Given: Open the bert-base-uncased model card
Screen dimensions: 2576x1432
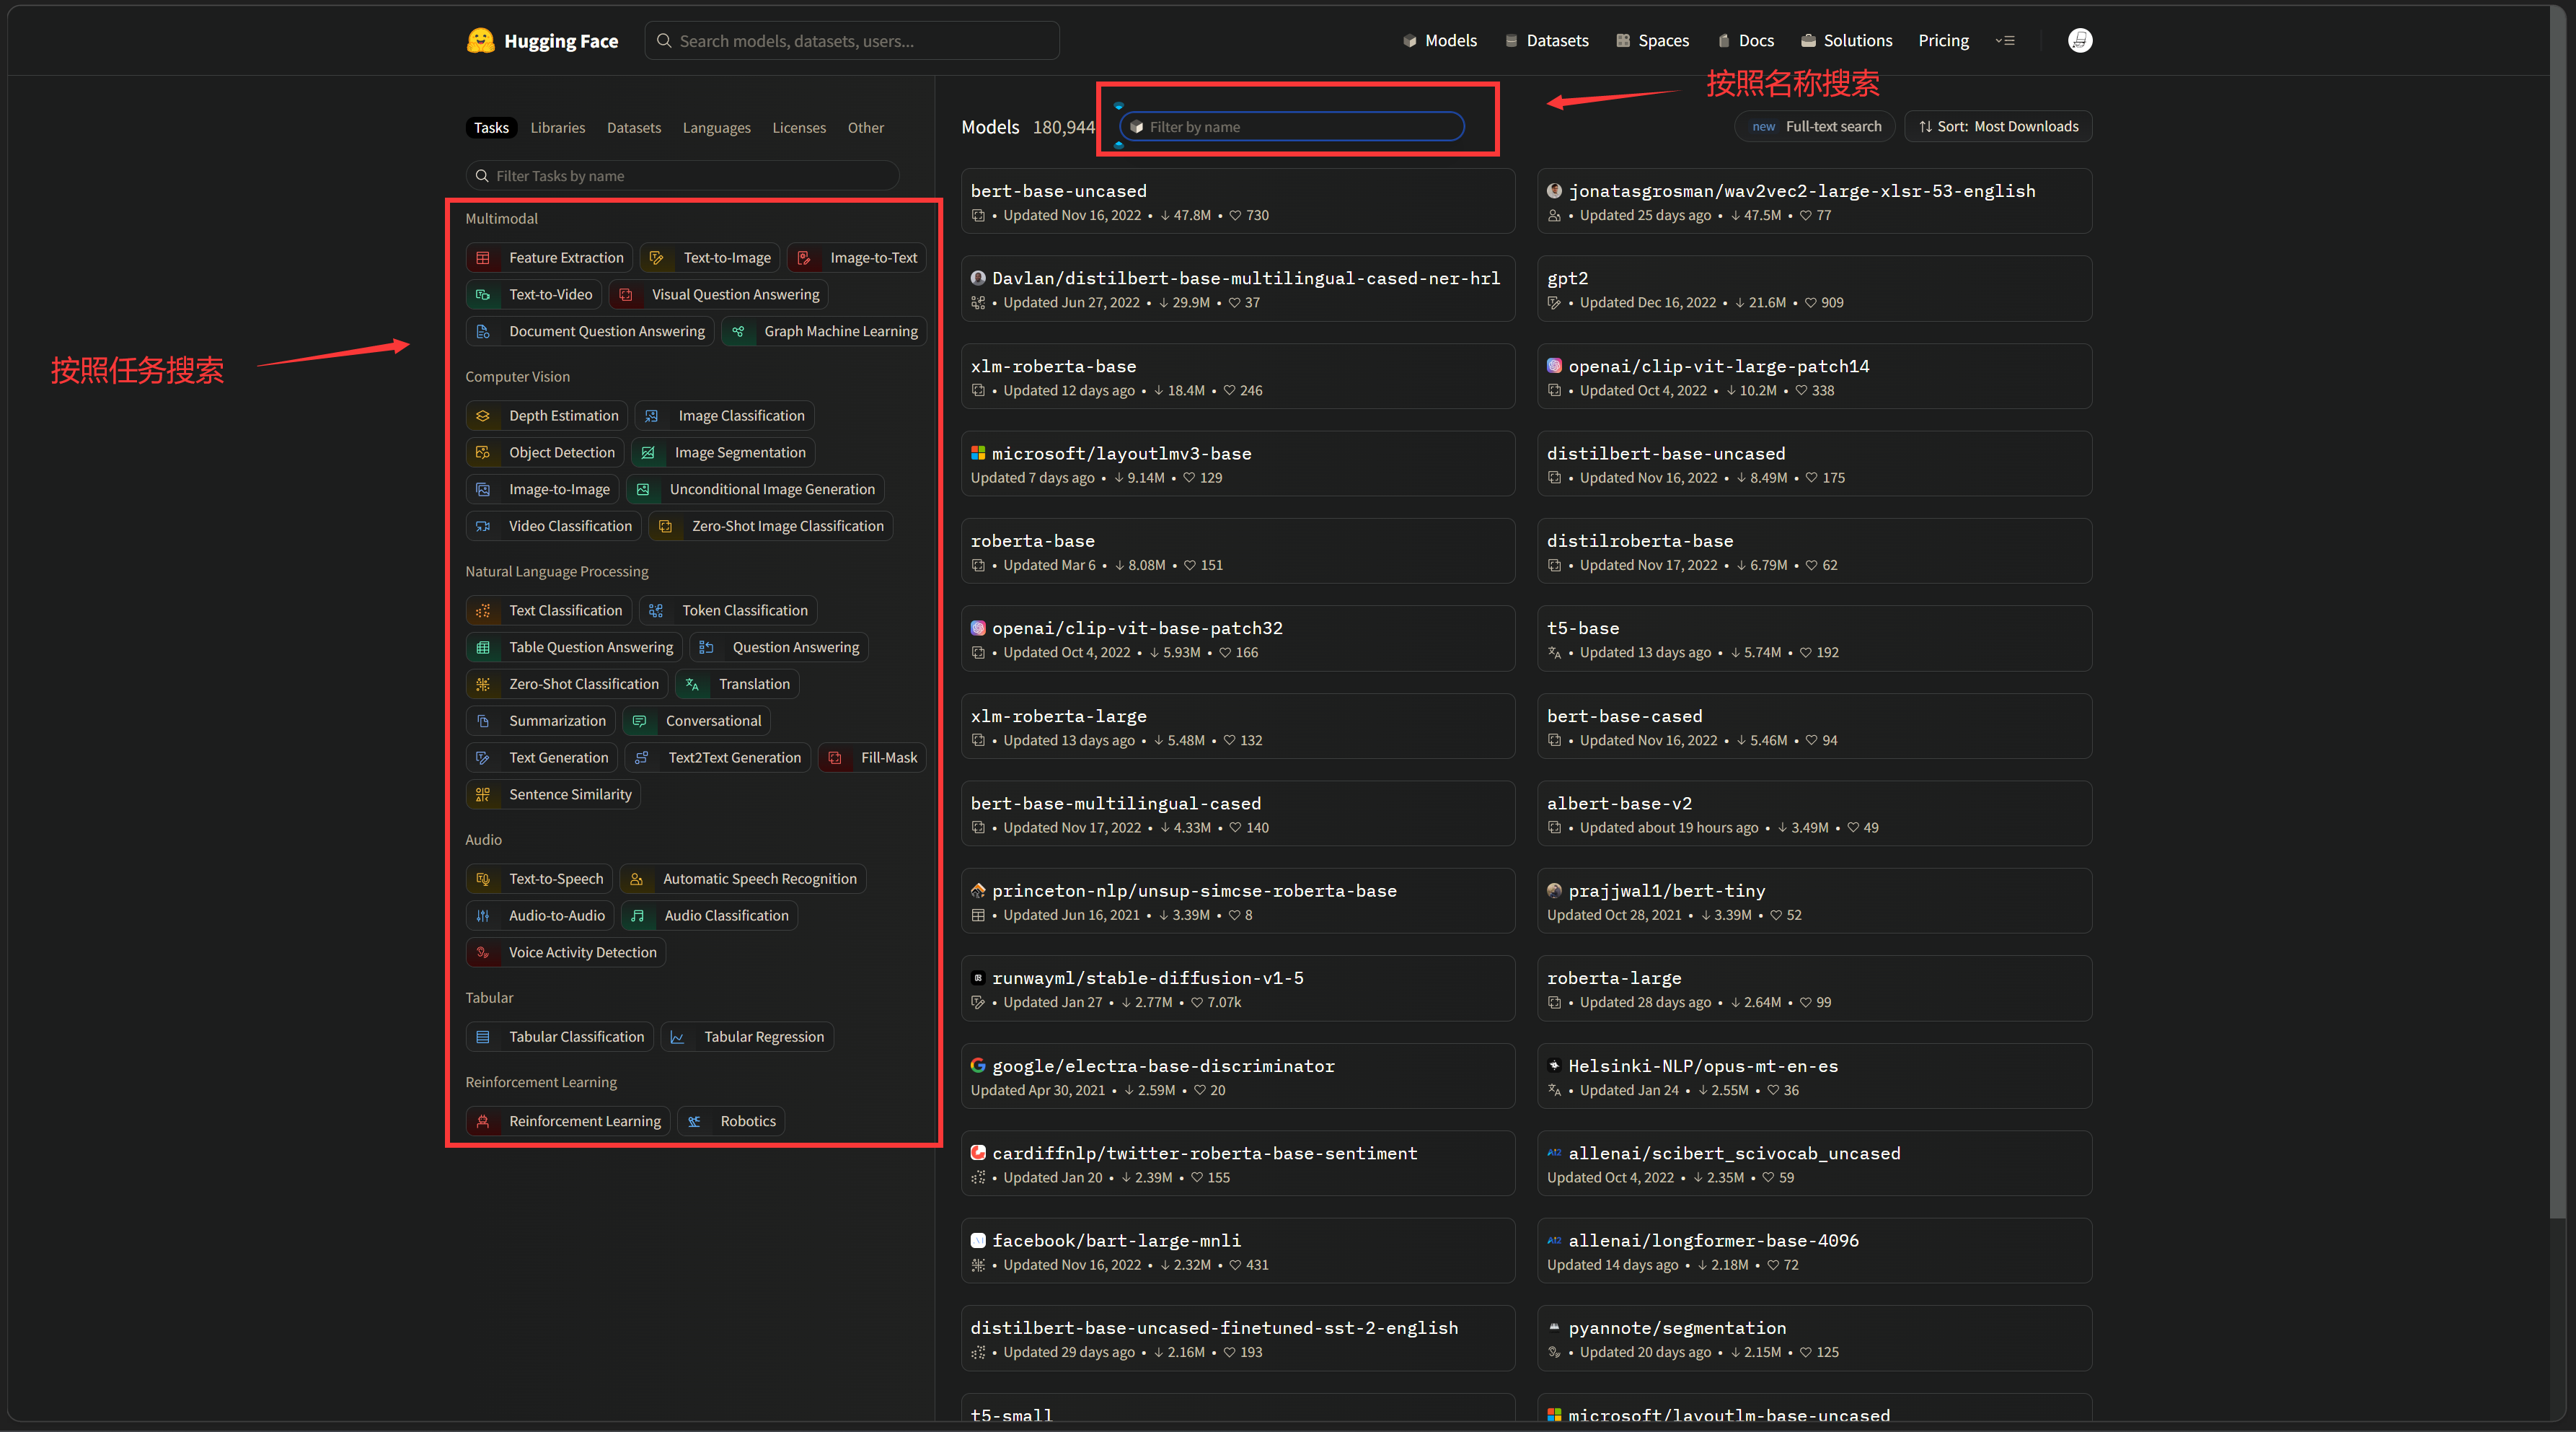Looking at the screenshot, I should (x=1238, y=201).
